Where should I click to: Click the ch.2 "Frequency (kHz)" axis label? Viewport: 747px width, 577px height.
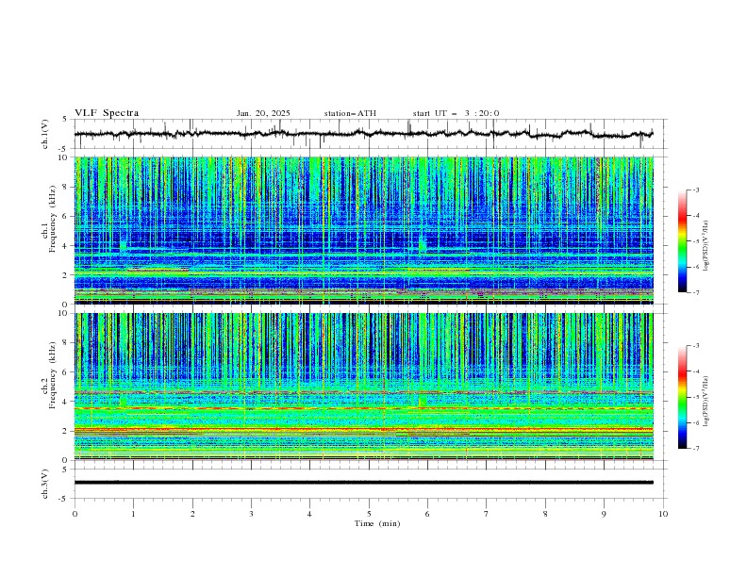pos(52,375)
